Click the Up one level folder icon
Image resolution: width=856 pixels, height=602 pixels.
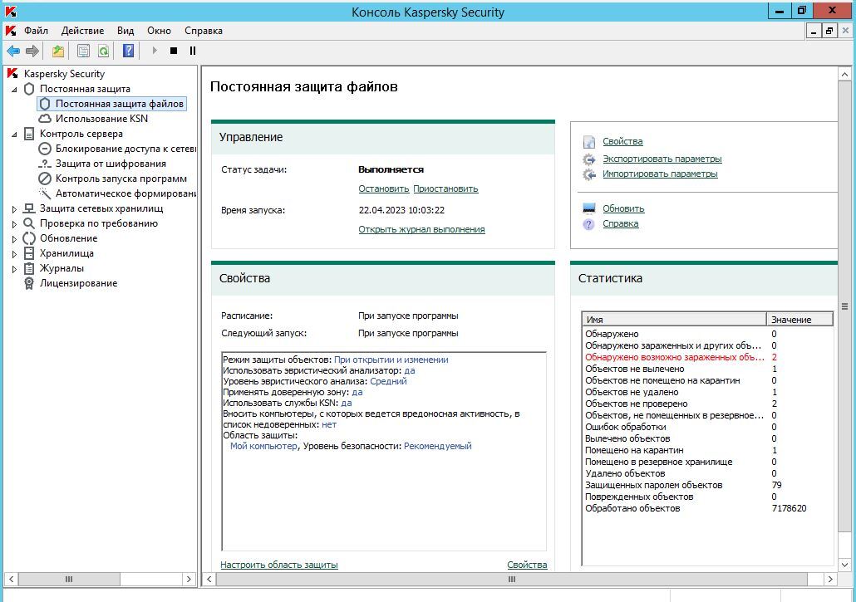pos(57,51)
